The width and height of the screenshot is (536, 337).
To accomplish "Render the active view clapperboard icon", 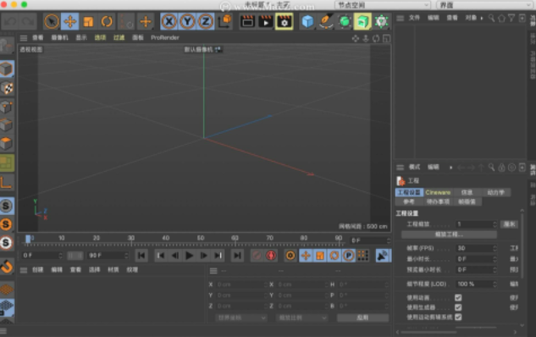I will 247,21.
